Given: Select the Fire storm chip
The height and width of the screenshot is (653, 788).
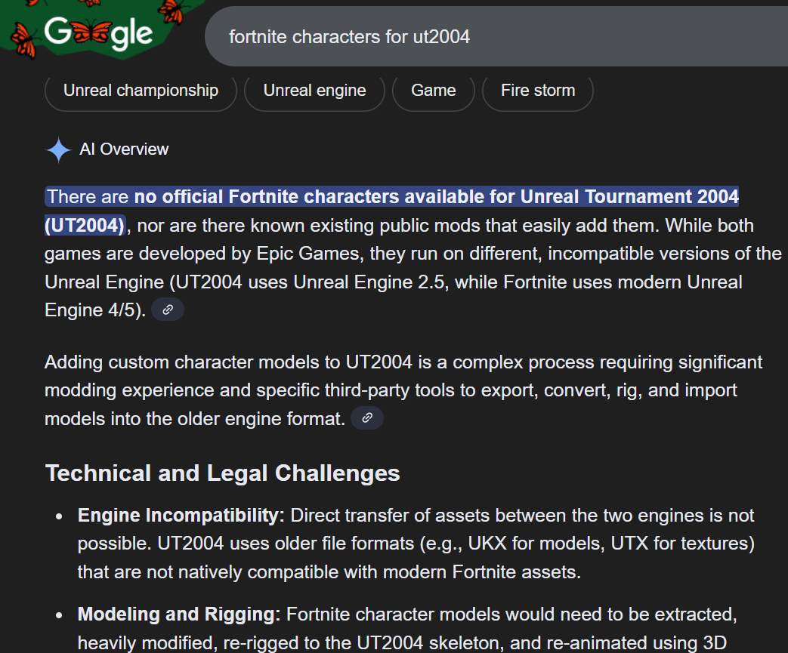Looking at the screenshot, I should click(x=538, y=91).
